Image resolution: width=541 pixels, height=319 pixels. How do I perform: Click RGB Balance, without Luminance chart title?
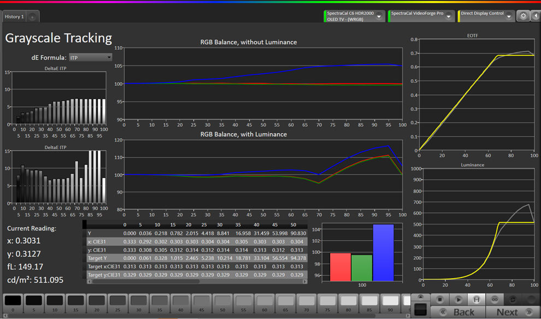(249, 42)
